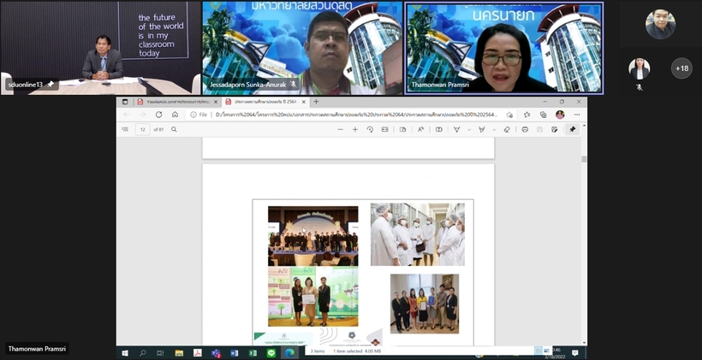Click the Edge address bar URL
Image resolution: width=702 pixels, height=360 pixels.
(356, 115)
